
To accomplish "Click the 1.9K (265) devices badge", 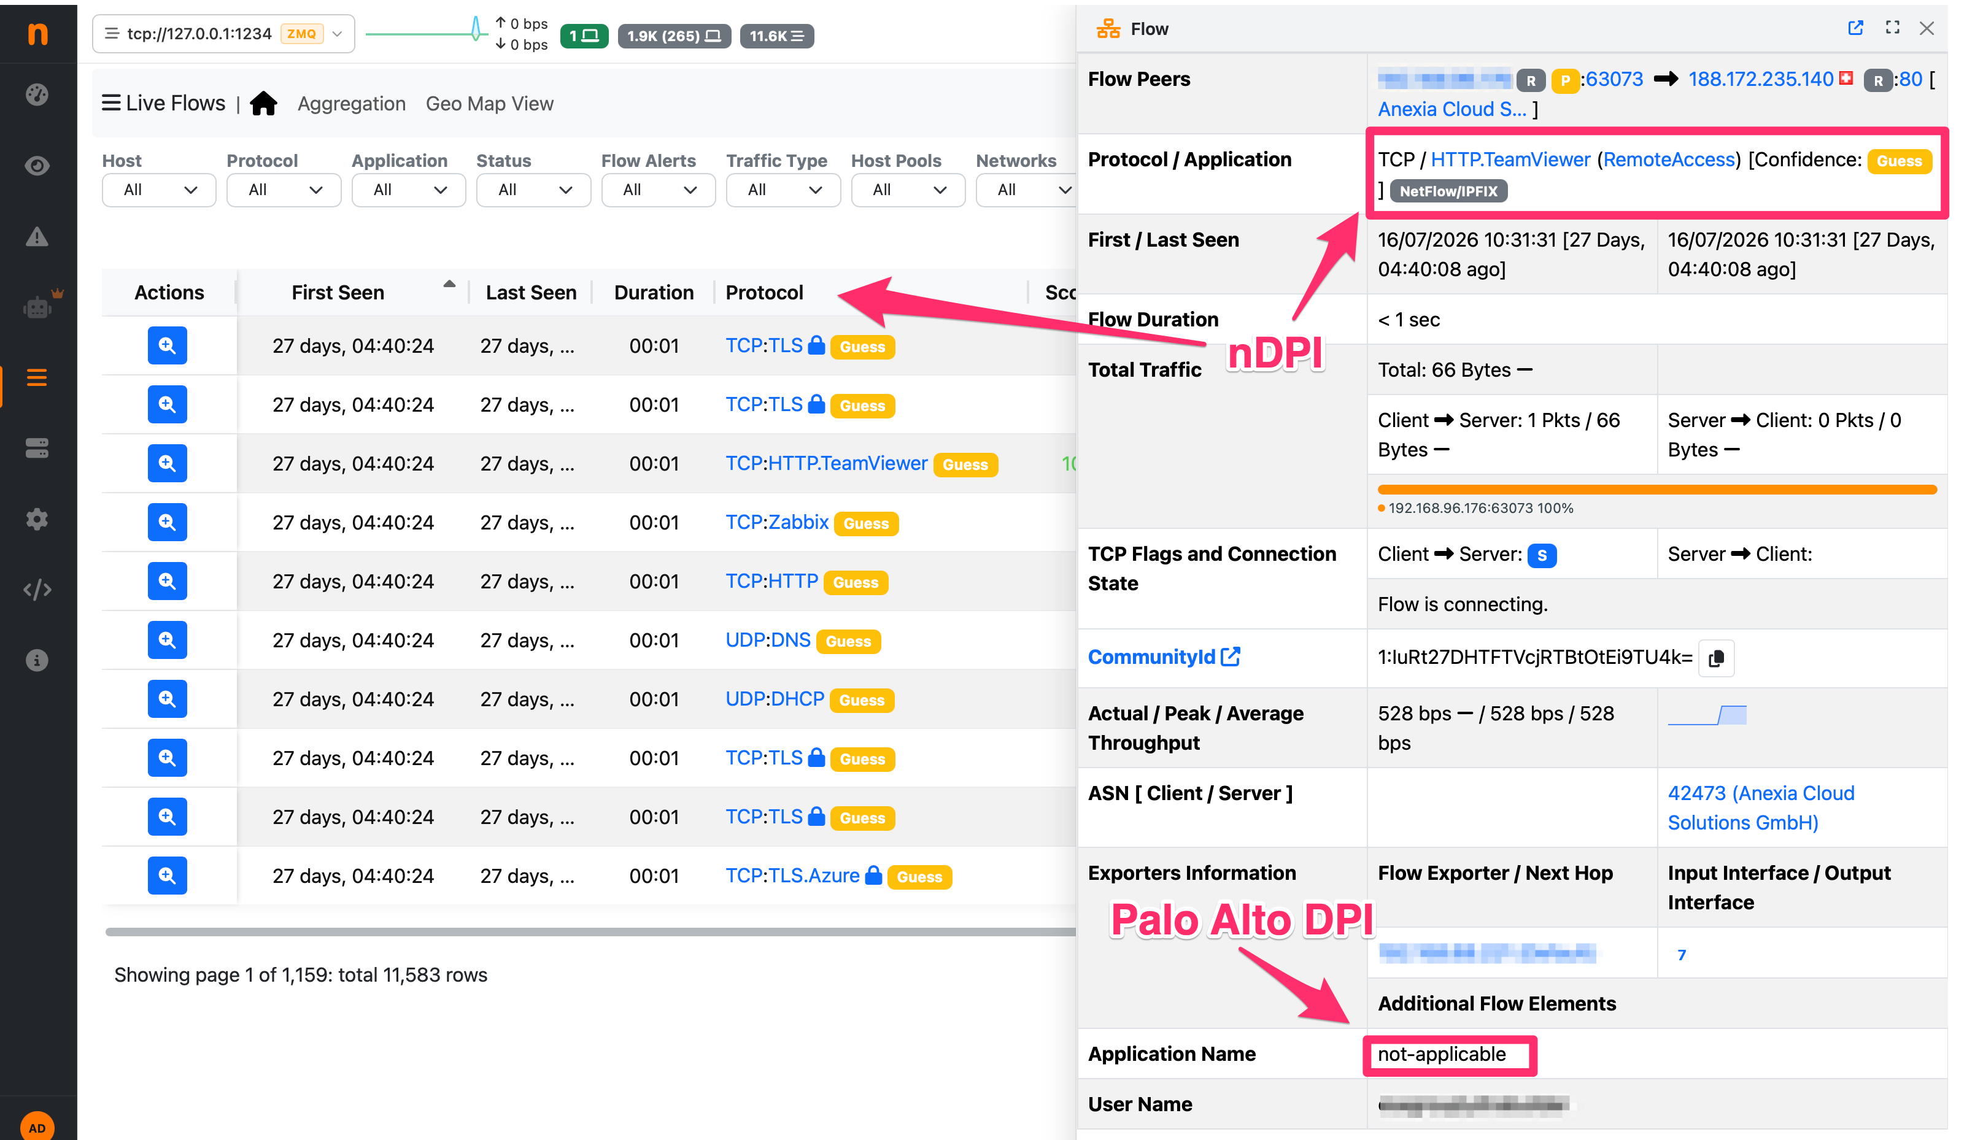I will (673, 36).
